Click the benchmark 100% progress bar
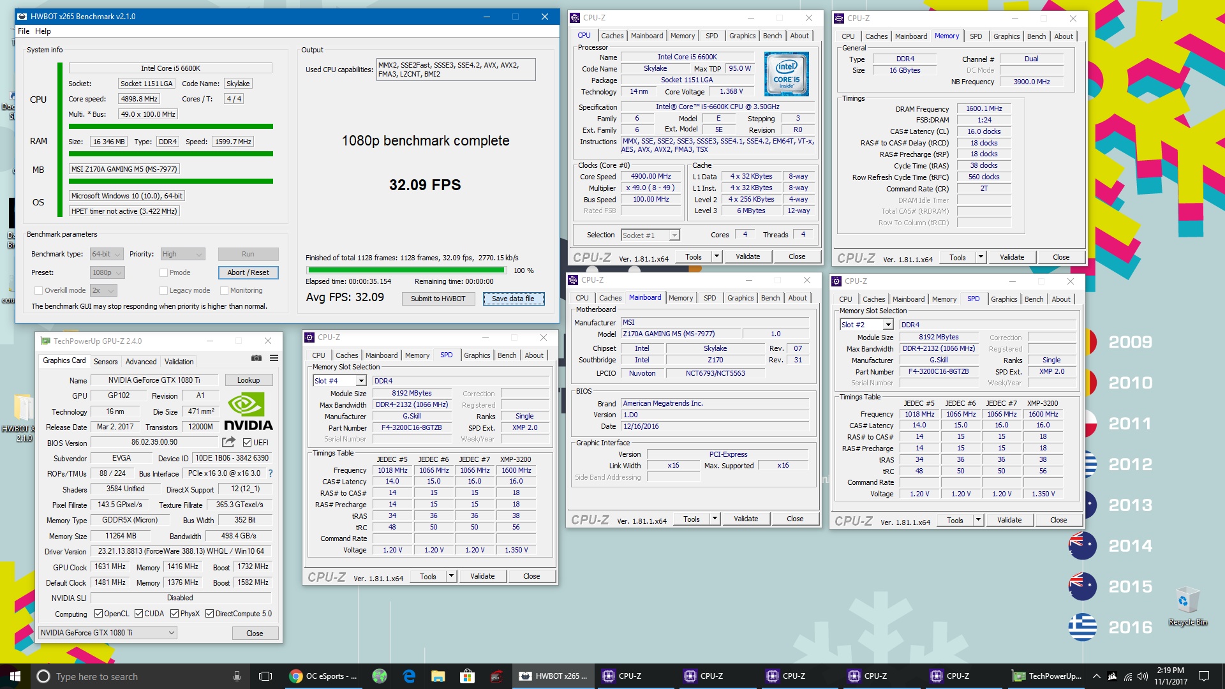The height and width of the screenshot is (689, 1225). coord(406,270)
